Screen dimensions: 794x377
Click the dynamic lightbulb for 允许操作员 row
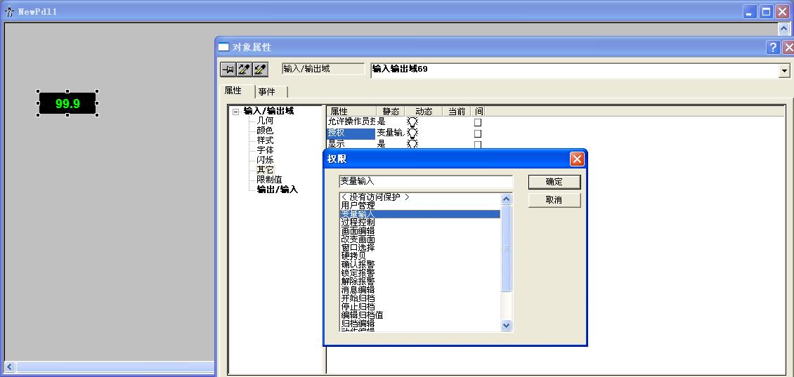412,122
